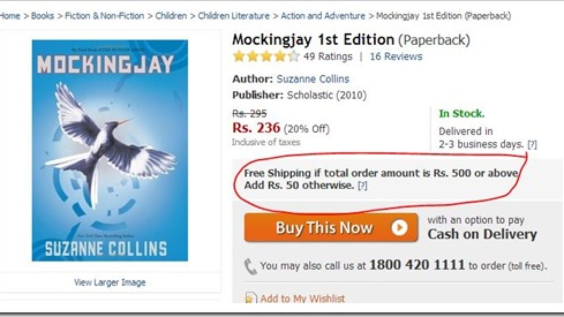Viewport: 564px width, 317px height.
Task: Click the Mockingjay 1st Edition title
Action: 313,40
